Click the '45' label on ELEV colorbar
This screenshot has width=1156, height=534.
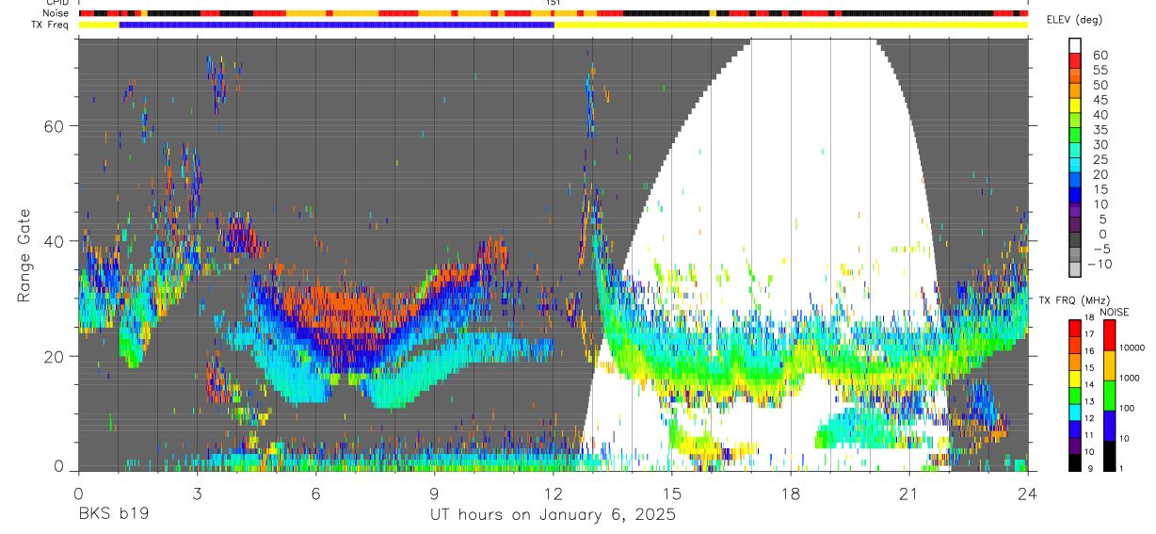click(1100, 100)
